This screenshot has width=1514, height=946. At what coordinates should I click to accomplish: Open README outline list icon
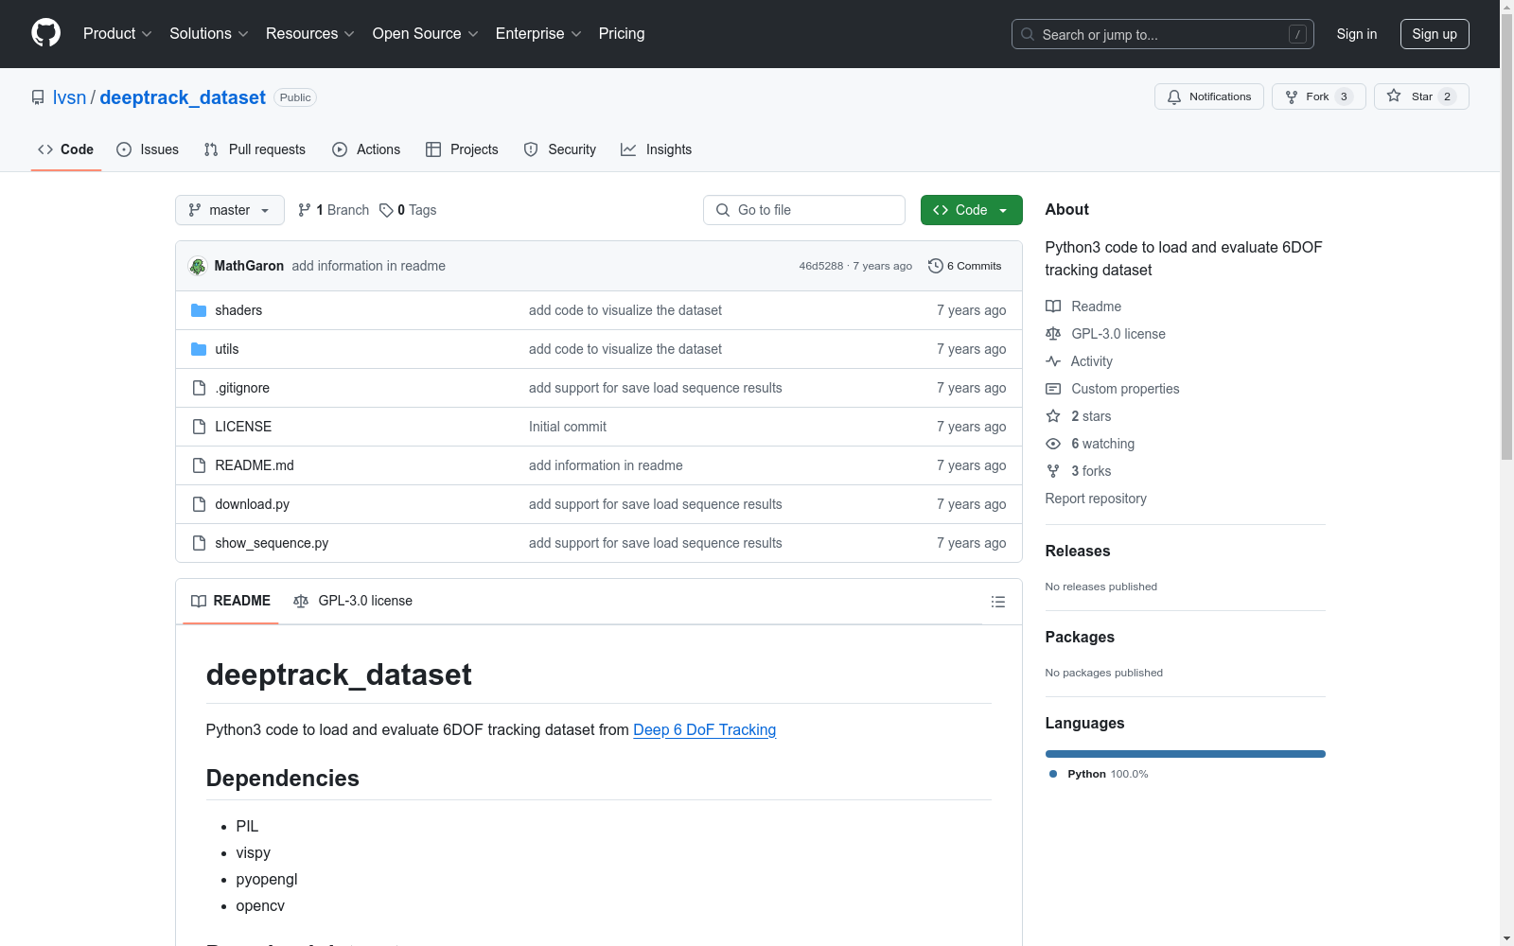pos(997,602)
